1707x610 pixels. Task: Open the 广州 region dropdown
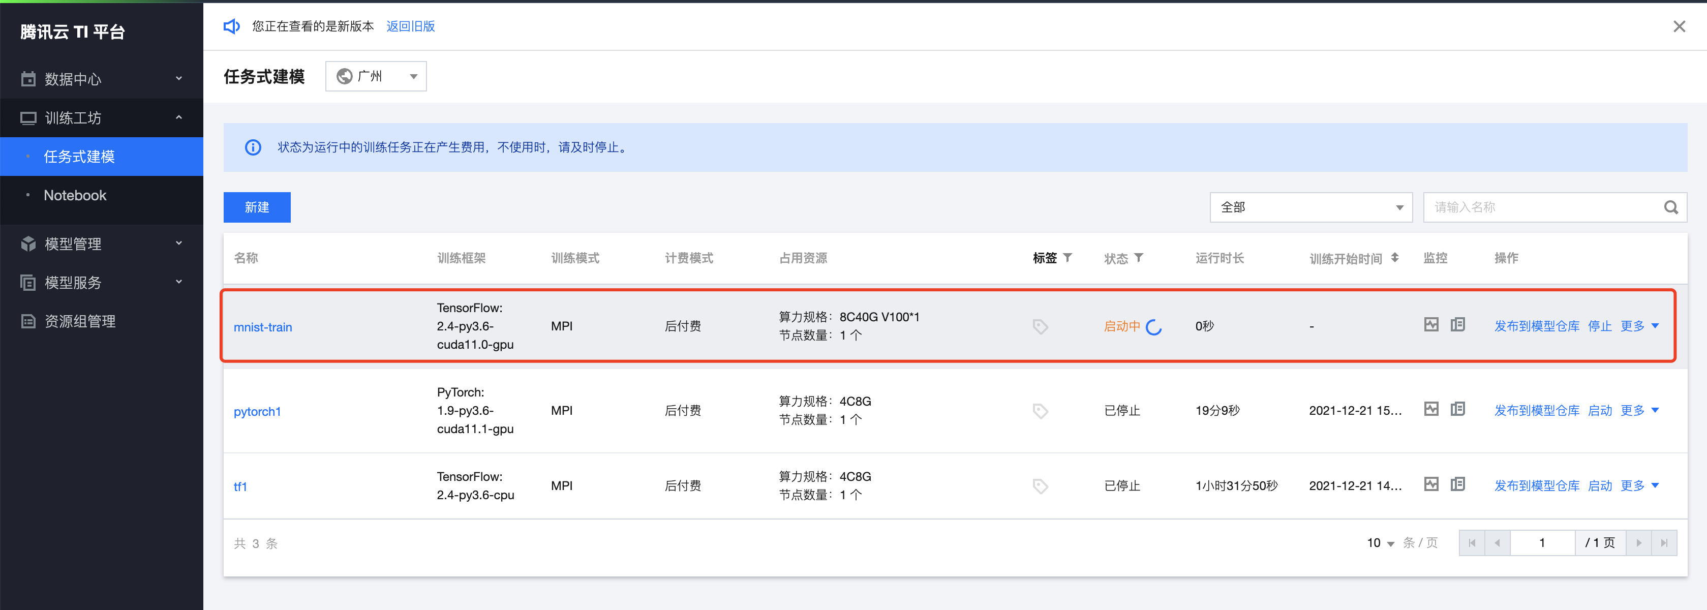376,76
